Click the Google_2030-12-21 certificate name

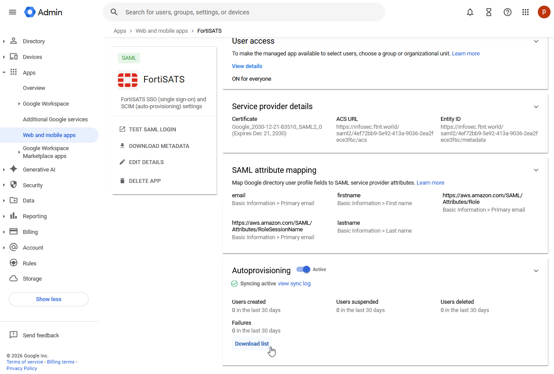click(x=277, y=127)
